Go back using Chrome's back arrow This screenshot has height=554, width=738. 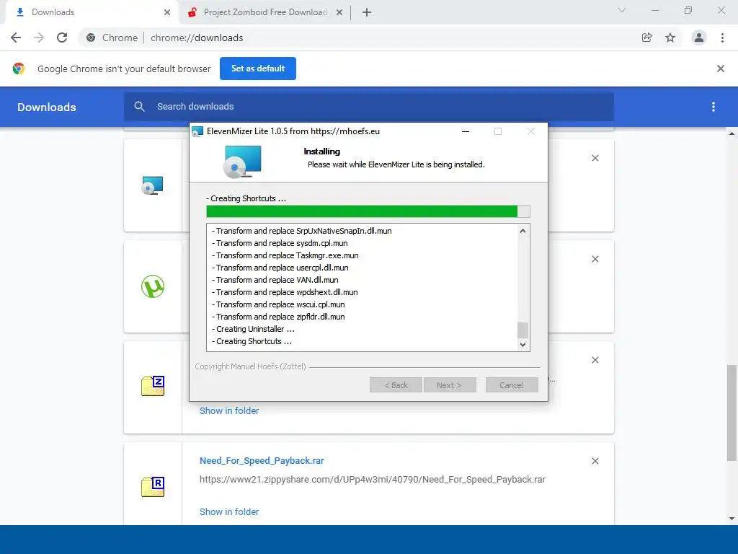click(16, 38)
